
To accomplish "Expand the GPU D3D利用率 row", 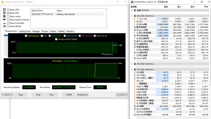I will (x=135, y=112).
